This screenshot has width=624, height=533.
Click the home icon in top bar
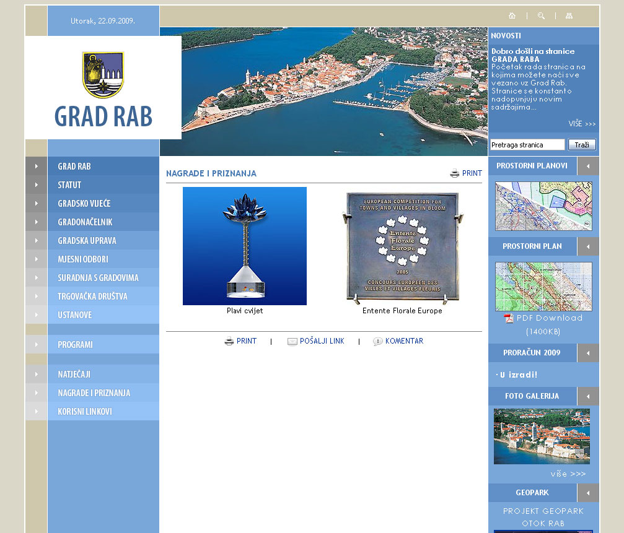click(x=512, y=16)
